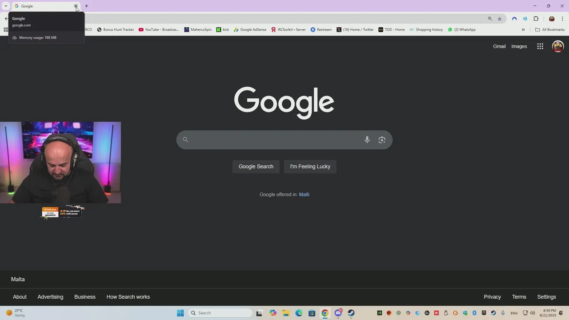Image resolution: width=569 pixels, height=320 pixels.
Task: Open Chrome from the taskbar
Action: point(325,313)
